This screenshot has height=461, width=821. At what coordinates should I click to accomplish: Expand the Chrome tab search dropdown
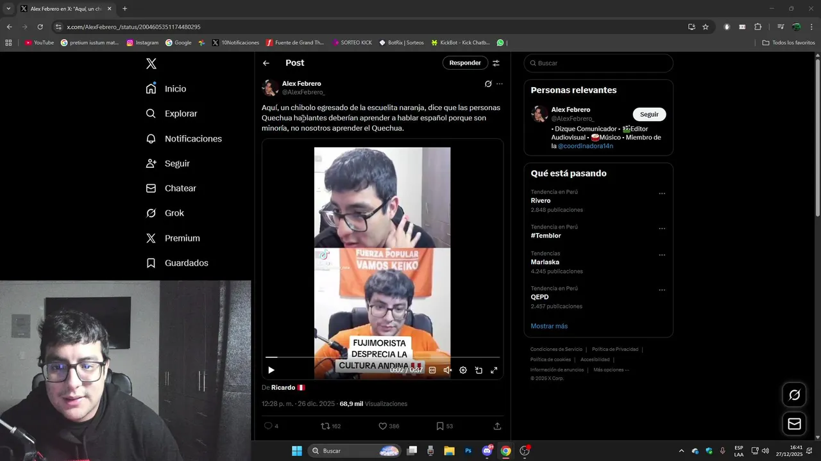pyautogui.click(x=8, y=9)
